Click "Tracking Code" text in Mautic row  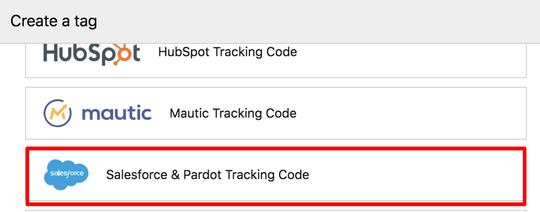point(254,113)
